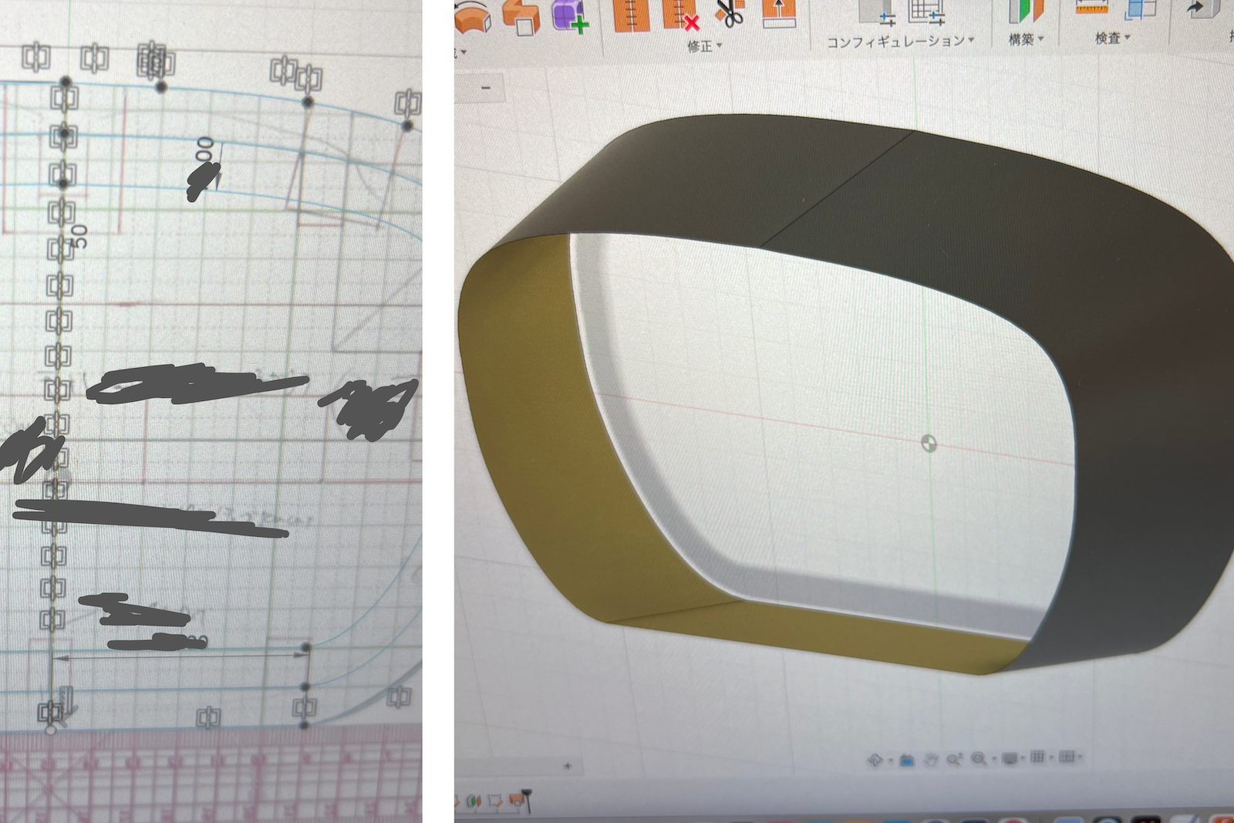Click the Extend surface tool icon
Image resolution: width=1234 pixels, height=823 pixels.
click(778, 14)
